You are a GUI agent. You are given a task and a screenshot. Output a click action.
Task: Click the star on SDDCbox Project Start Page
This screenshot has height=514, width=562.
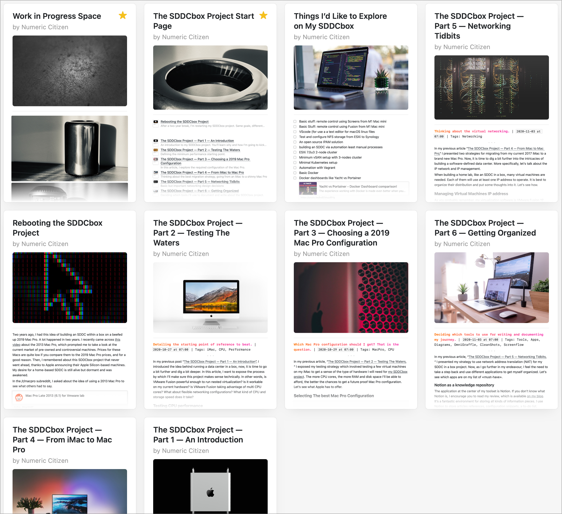[x=263, y=15]
